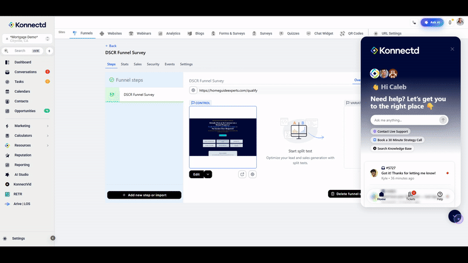The height and width of the screenshot is (263, 468).
Task: Open Reputation in the sidebar
Action: [23, 155]
